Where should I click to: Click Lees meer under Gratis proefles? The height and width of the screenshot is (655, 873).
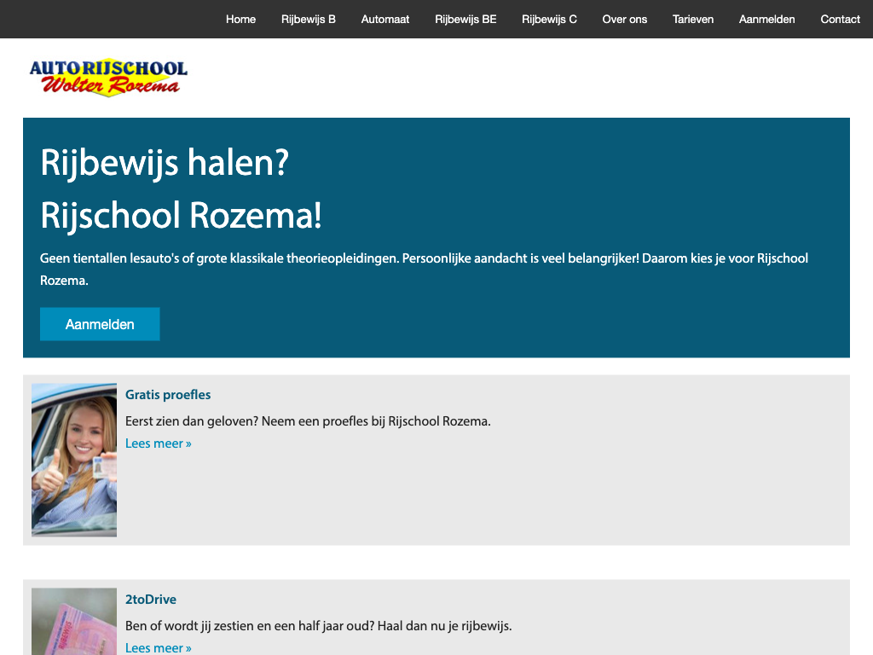click(159, 443)
